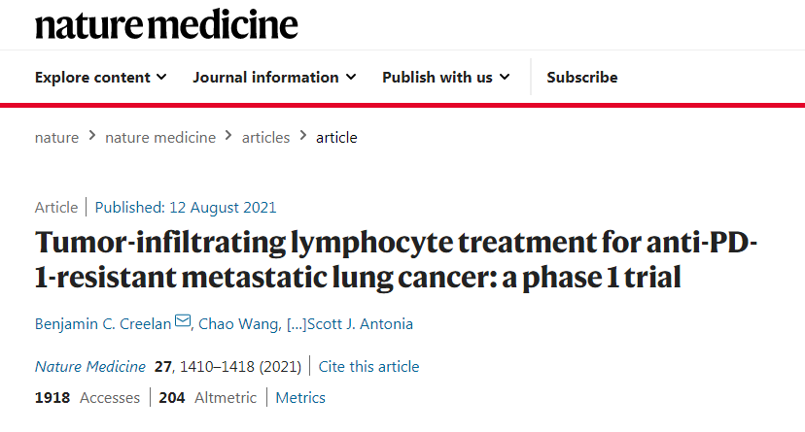Open the Metrics link
Viewport: 805px width, 432px height.
(300, 398)
